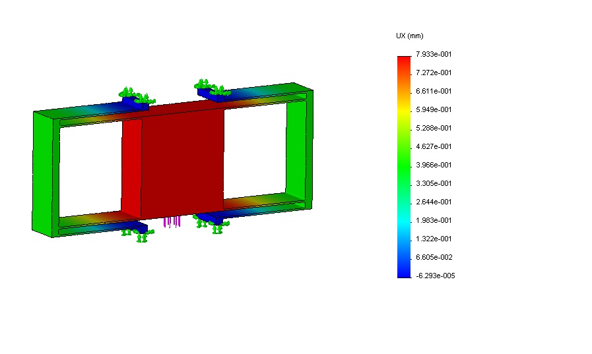Click the UX (mm) legend title
The width and height of the screenshot is (592, 354).
click(410, 36)
